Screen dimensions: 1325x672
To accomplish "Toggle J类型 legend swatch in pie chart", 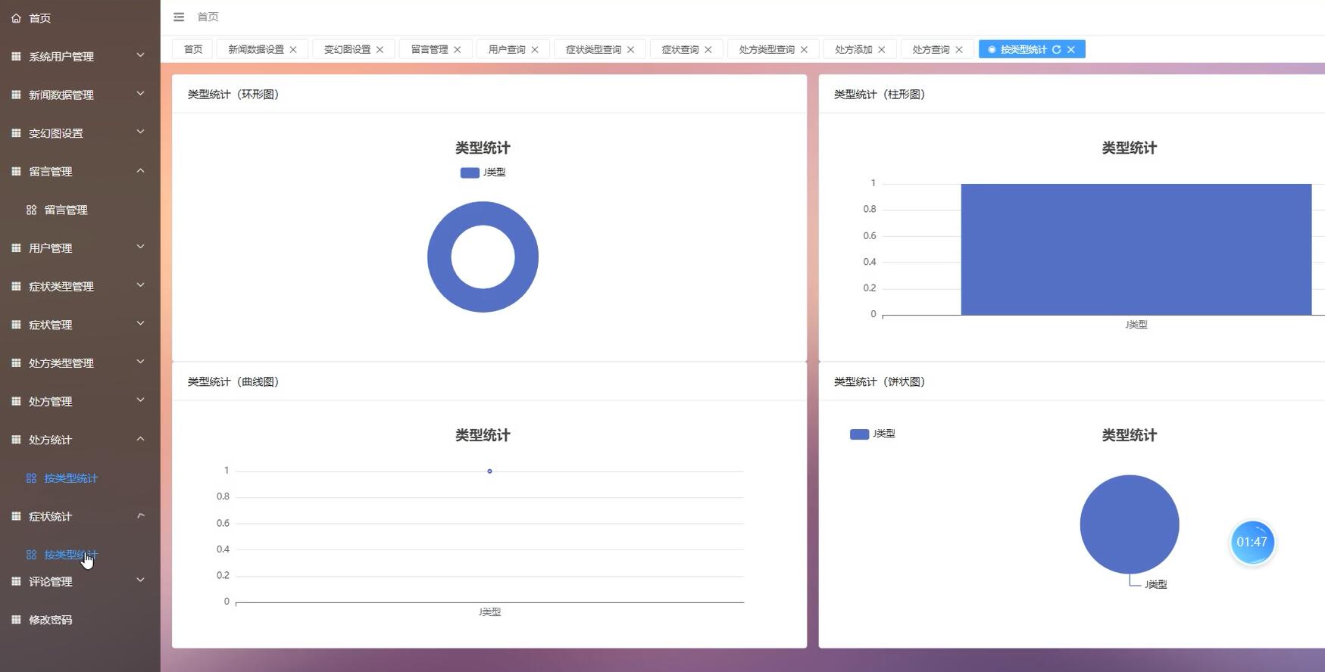I will coord(859,434).
